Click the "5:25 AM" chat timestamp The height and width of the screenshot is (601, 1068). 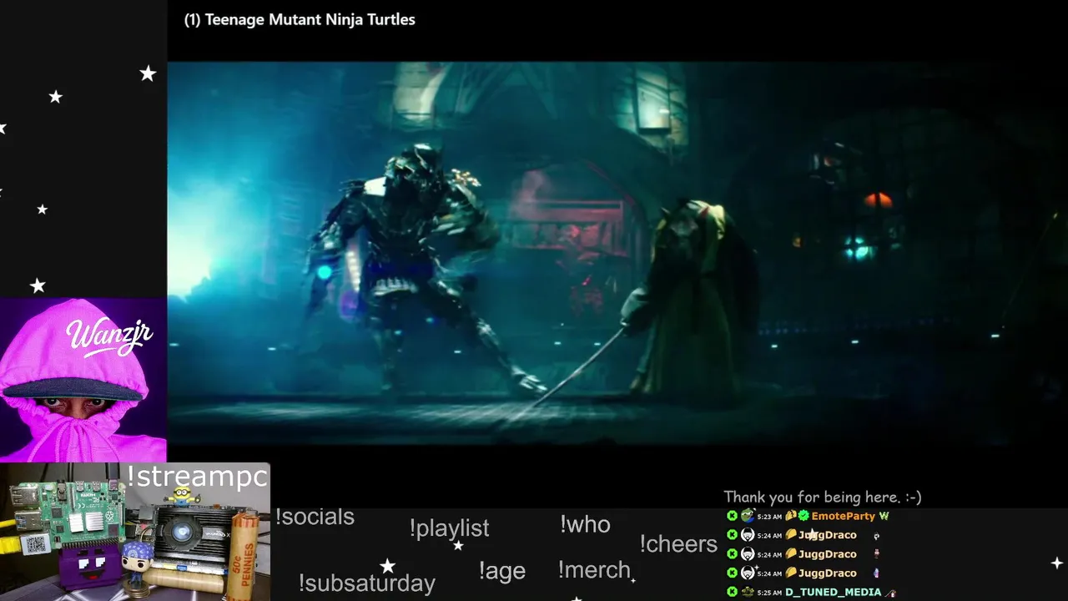tap(769, 593)
